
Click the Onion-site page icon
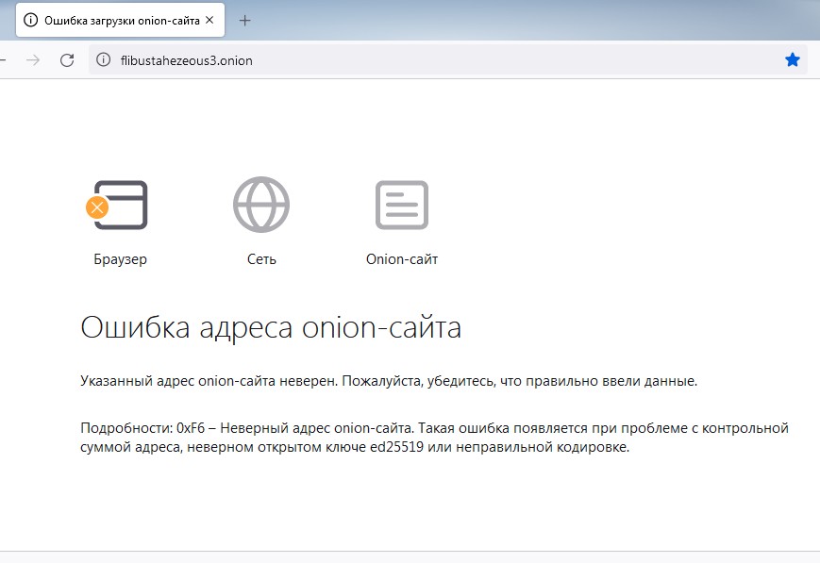click(402, 205)
